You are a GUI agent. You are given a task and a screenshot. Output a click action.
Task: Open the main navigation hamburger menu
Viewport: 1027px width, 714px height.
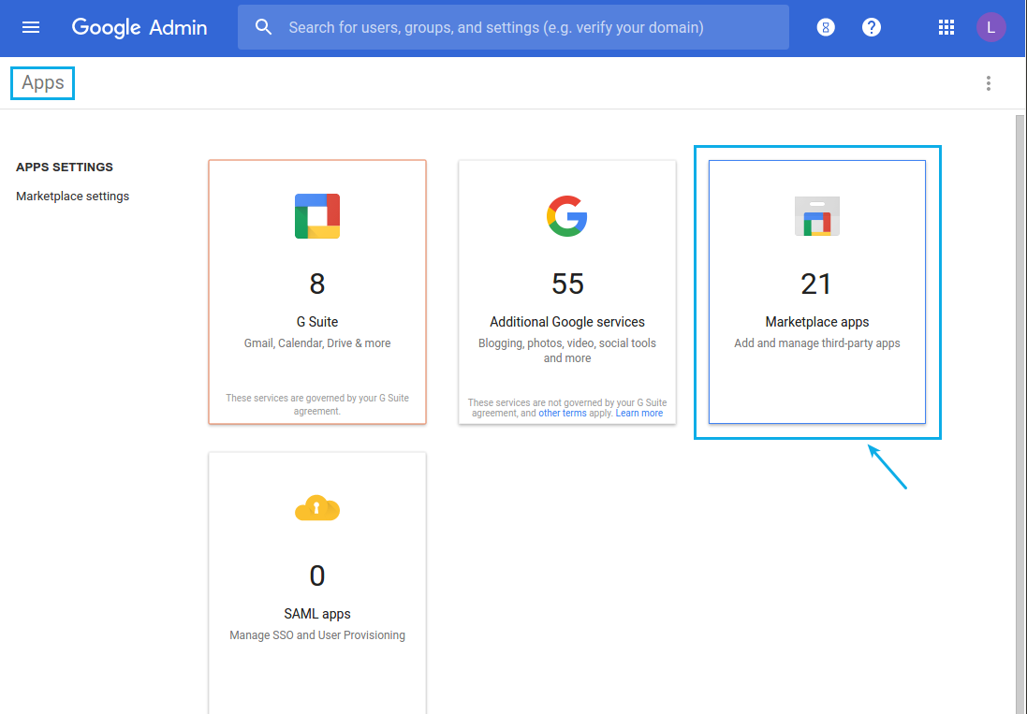point(31,27)
